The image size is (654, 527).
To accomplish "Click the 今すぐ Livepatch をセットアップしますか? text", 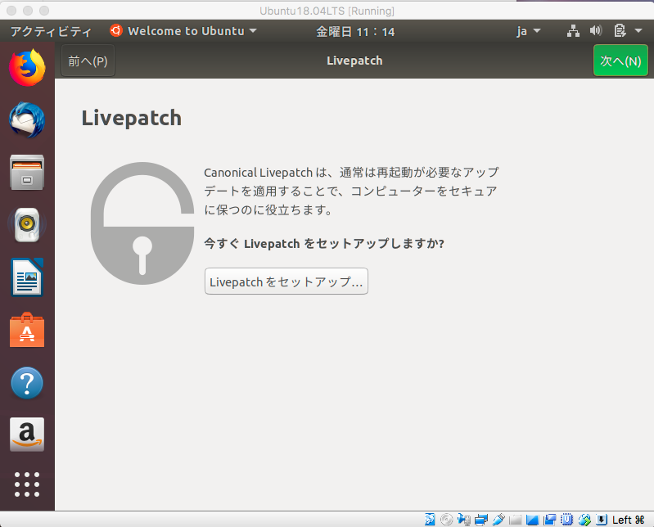I will tap(324, 243).
